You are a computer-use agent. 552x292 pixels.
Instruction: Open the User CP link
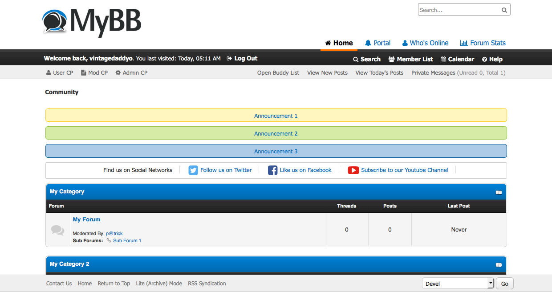(60, 72)
